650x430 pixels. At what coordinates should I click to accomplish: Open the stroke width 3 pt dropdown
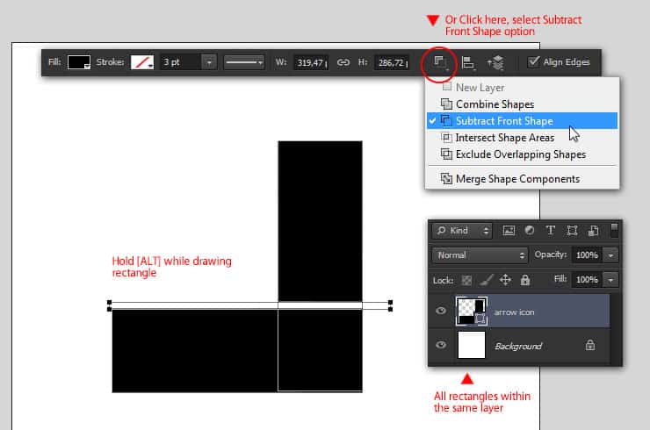pos(209,62)
